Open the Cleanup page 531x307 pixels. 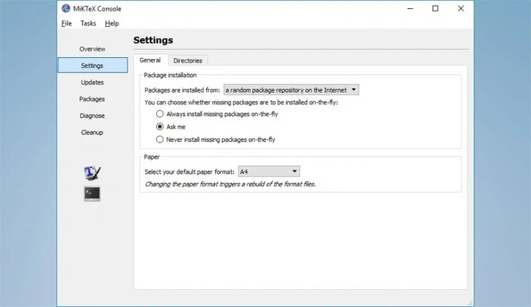93,132
